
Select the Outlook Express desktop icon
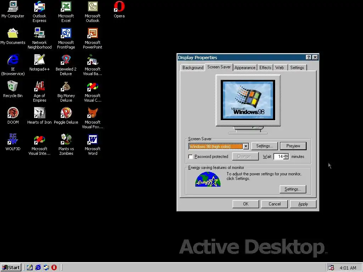[x=39, y=12]
